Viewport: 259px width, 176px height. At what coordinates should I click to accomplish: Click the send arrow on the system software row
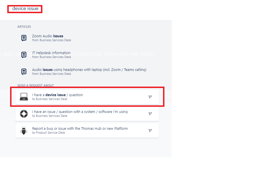point(150,114)
